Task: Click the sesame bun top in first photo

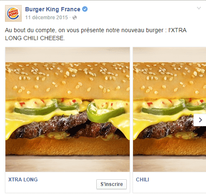Action: point(68,80)
